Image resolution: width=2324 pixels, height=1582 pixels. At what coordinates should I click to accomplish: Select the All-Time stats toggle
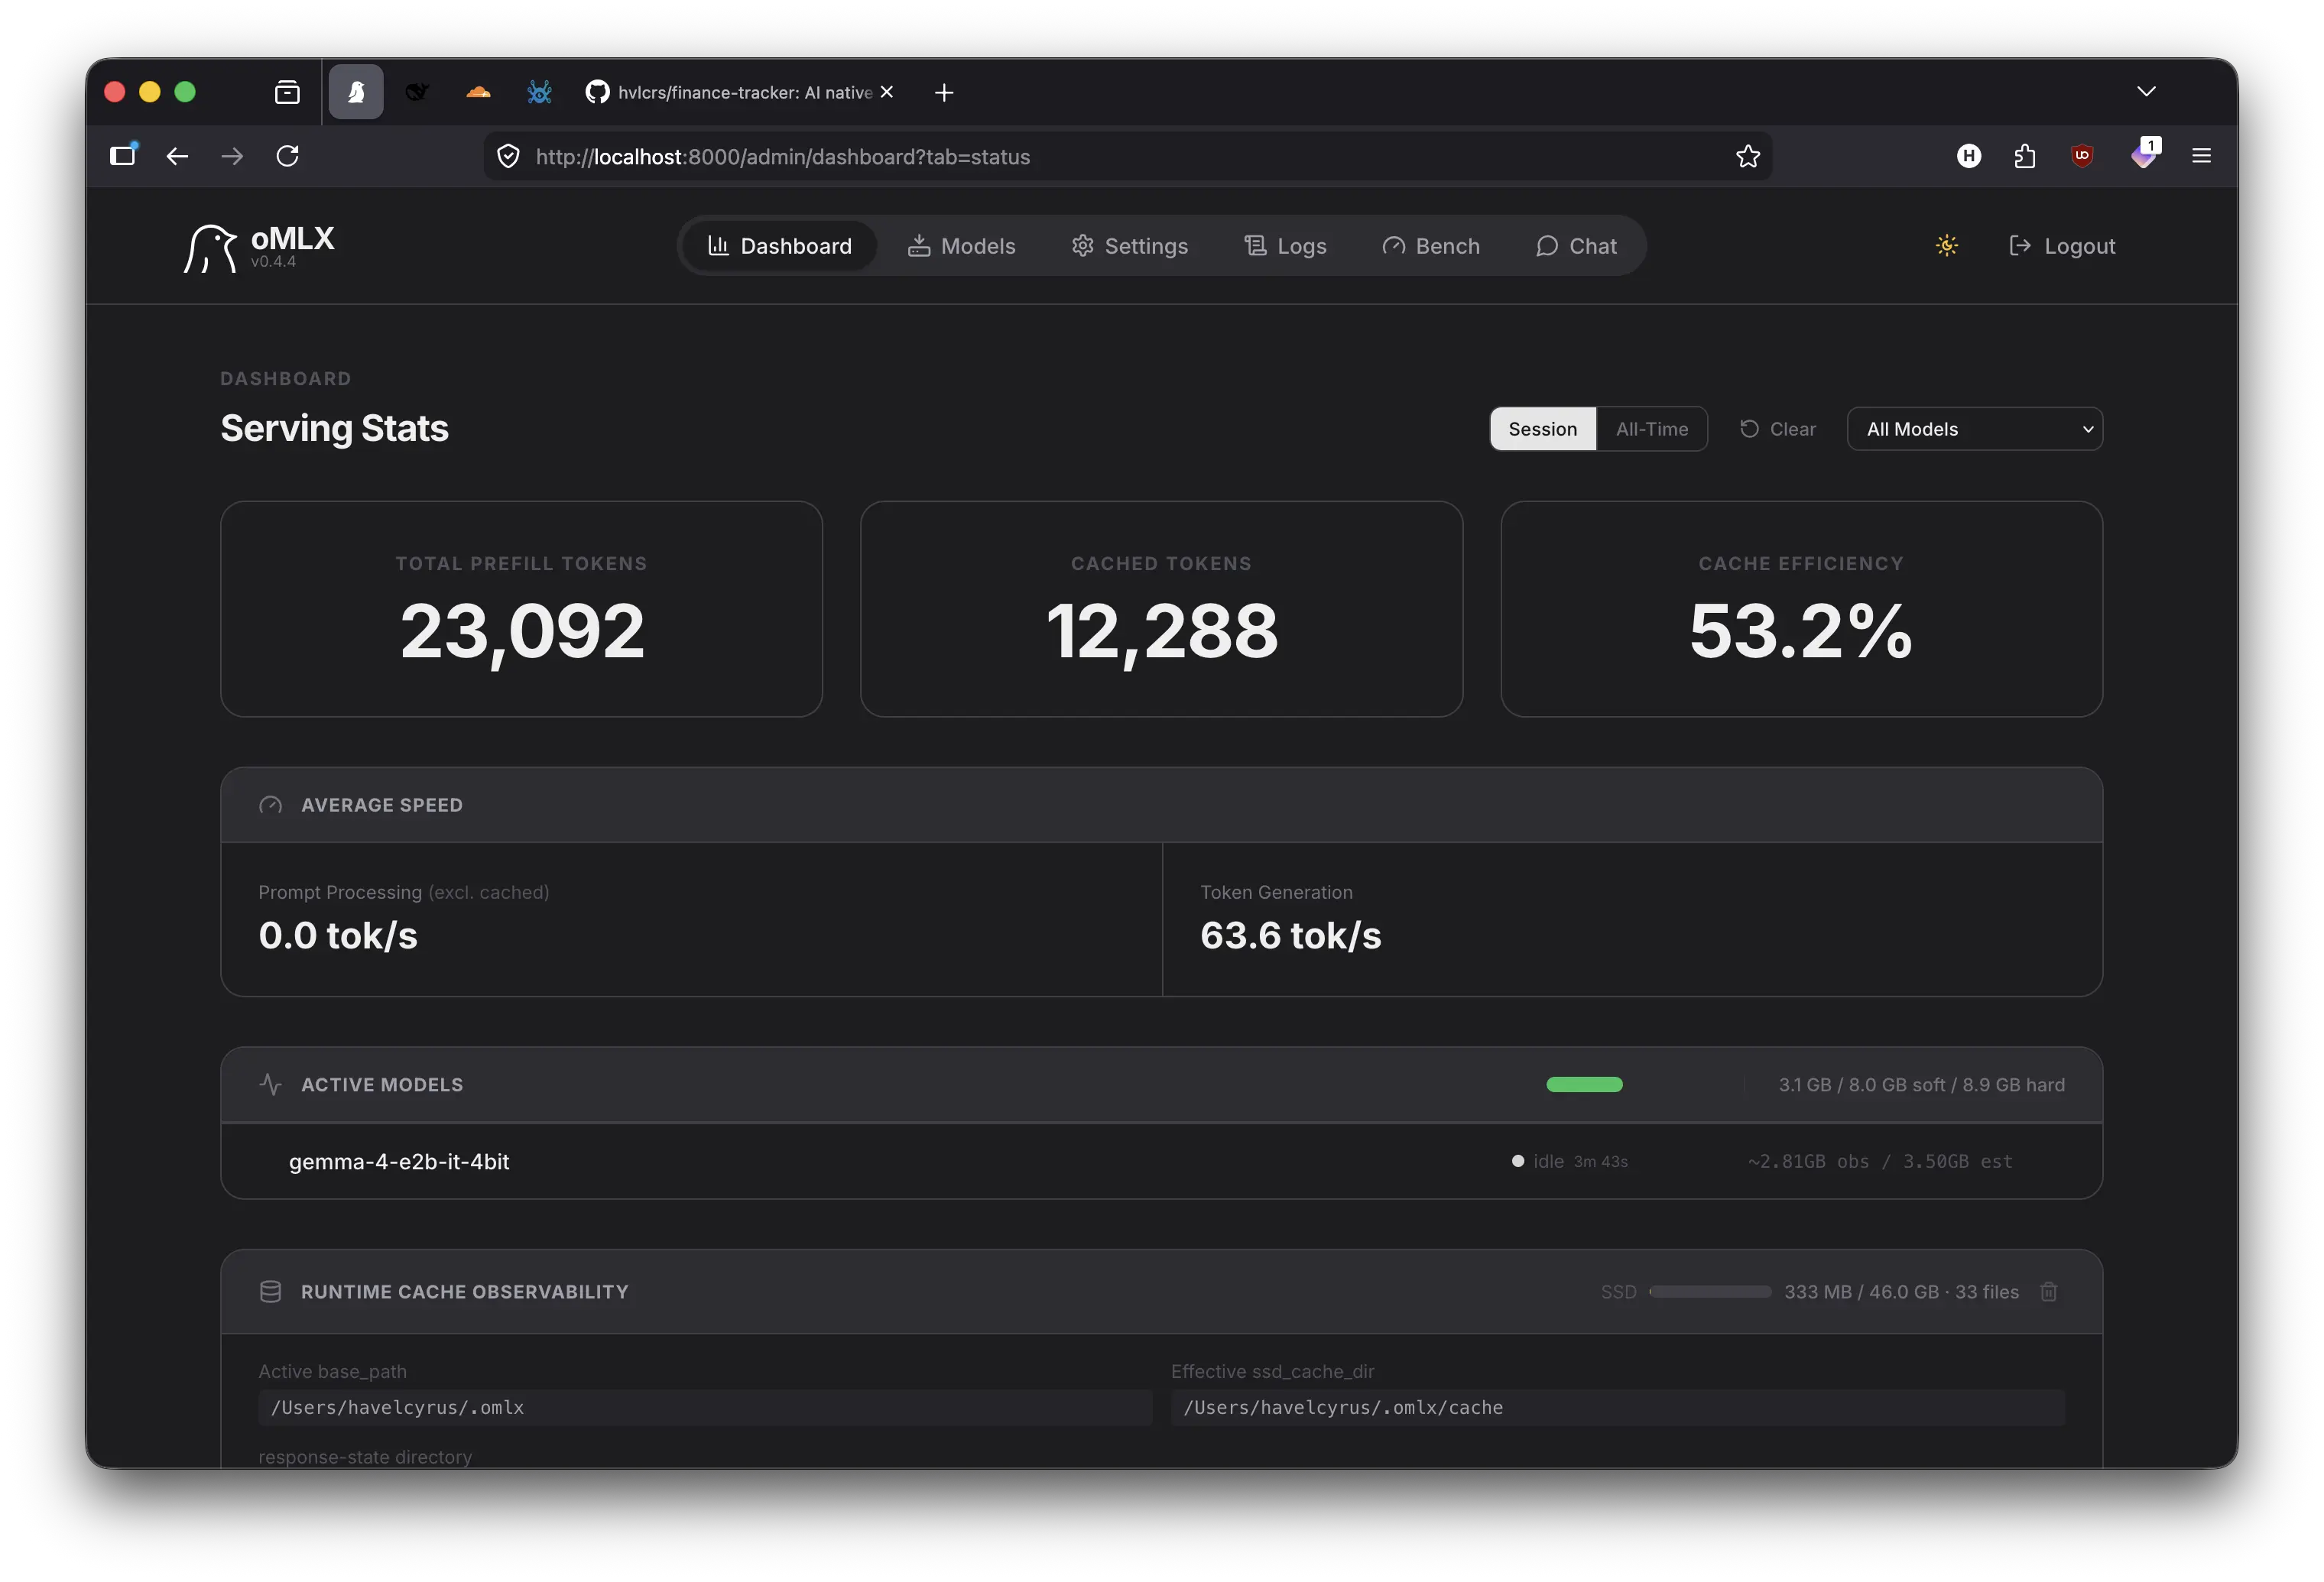1652,429
